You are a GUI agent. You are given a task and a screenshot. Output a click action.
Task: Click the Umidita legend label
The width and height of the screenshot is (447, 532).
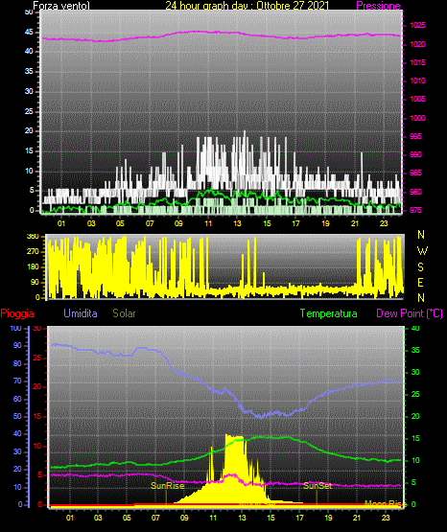click(x=81, y=313)
